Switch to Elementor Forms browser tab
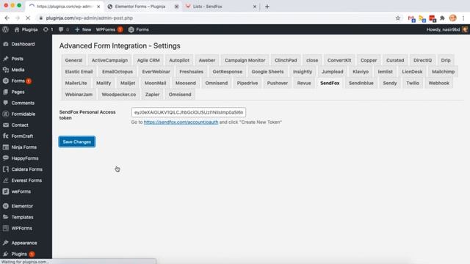Image resolution: width=470 pixels, height=264 pixels. (140, 7)
